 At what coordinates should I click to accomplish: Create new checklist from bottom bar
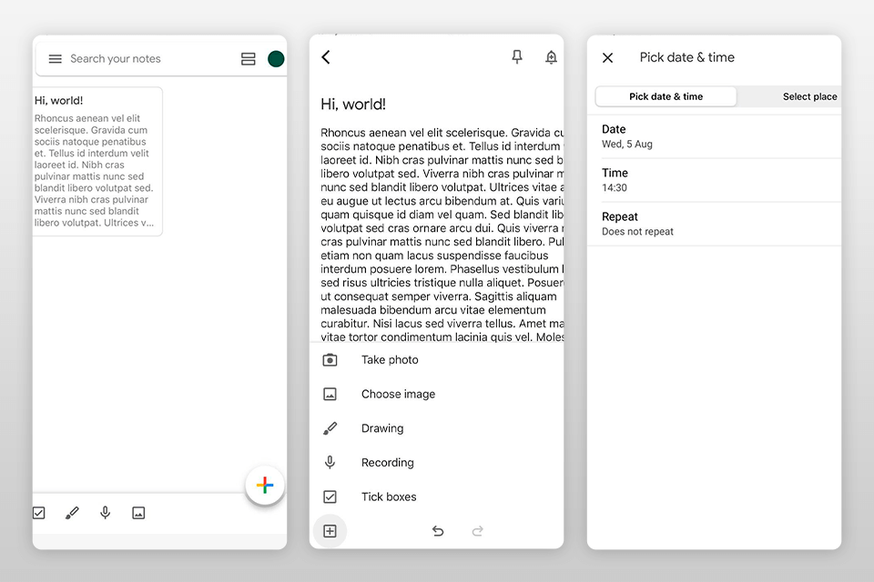point(38,513)
